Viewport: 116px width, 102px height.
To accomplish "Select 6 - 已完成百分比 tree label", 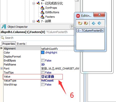I will click(x=52, y=3).
